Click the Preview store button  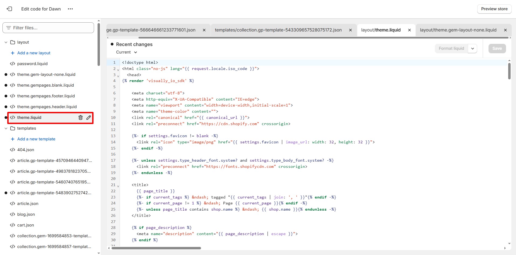pos(494,9)
